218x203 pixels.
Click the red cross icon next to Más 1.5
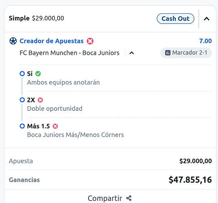(55, 126)
